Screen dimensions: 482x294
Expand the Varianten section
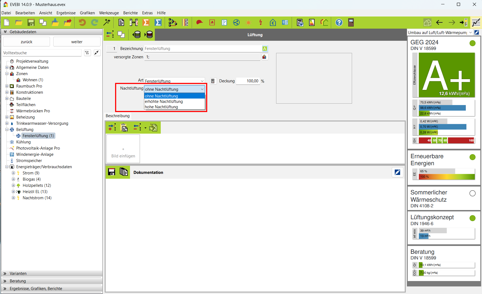click(18, 273)
